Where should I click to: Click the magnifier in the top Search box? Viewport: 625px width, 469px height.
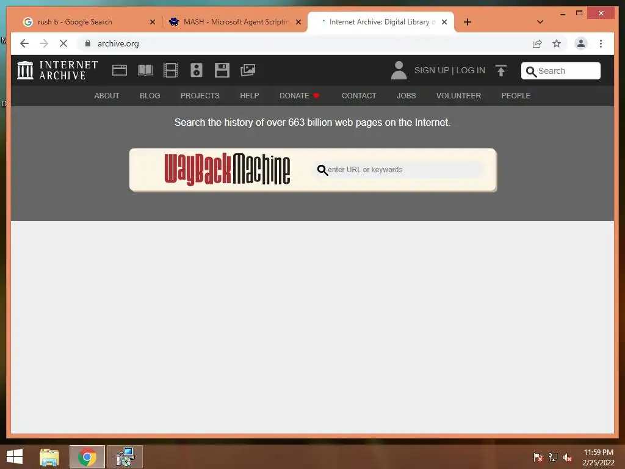click(531, 71)
